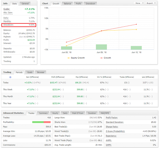Click the Avg. Trade Length value 2h 44m
The image size is (159, 148).
click(99, 145)
